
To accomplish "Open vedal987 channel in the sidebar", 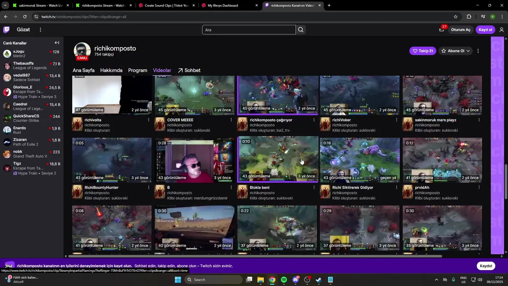I will coord(32,77).
